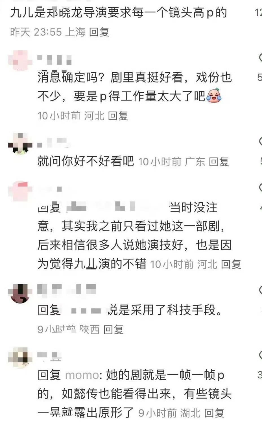Viewport: 262px width, 423px height.
Task: Tap 回复 next to 10小时前 河北 first reply
Action: [x=118, y=115]
